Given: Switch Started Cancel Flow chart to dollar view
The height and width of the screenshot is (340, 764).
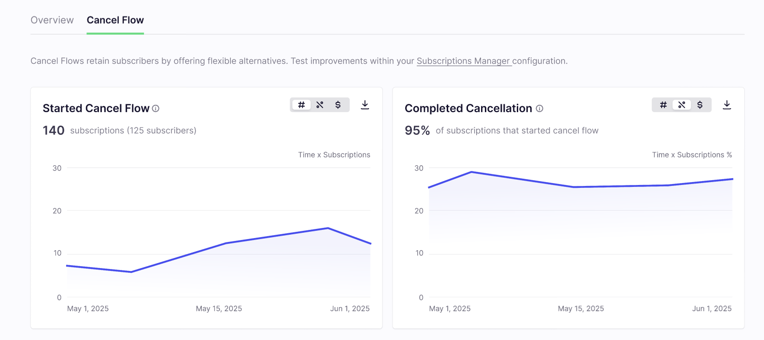Looking at the screenshot, I should tap(338, 105).
